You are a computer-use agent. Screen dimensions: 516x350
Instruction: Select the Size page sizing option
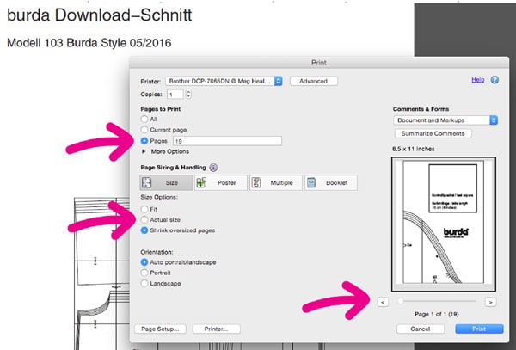coord(166,182)
